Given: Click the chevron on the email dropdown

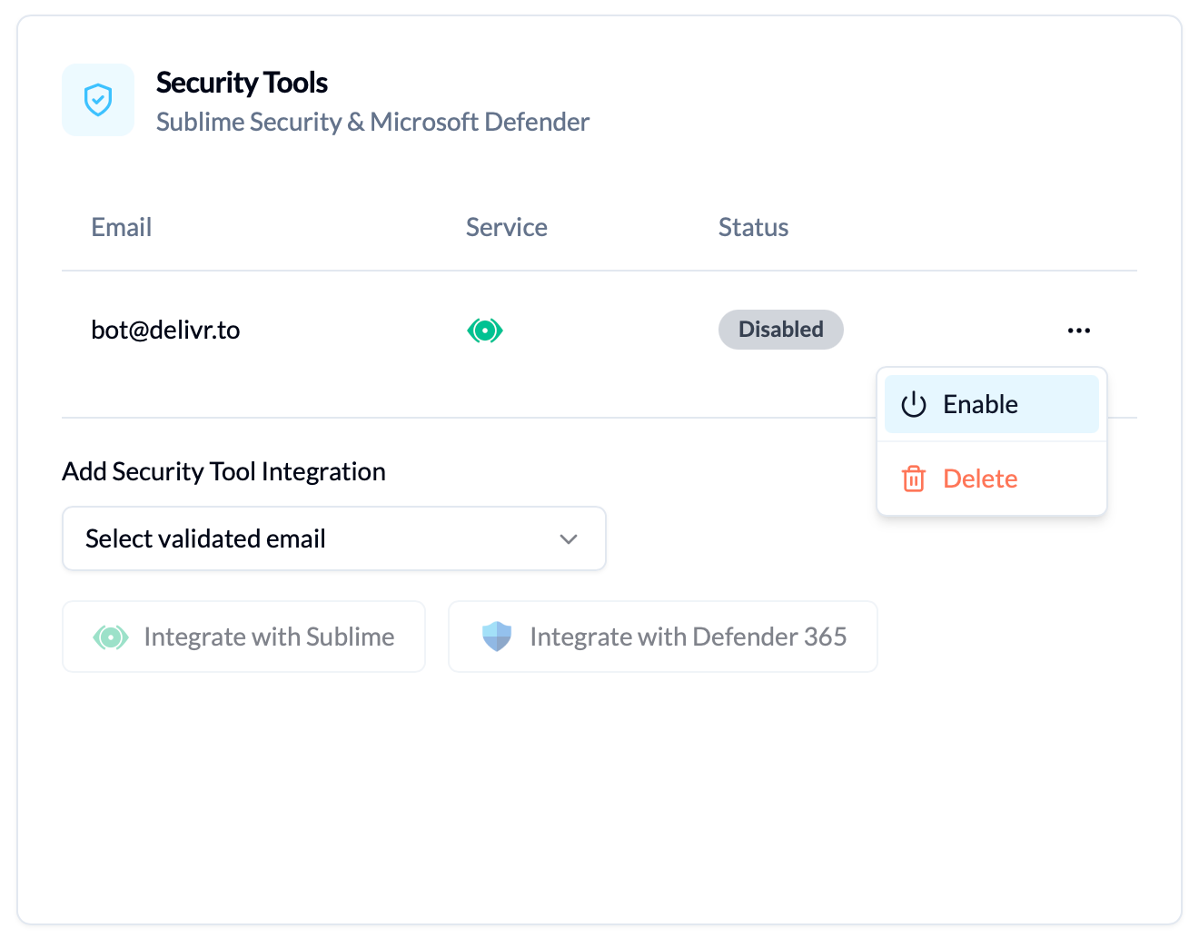Looking at the screenshot, I should pyautogui.click(x=569, y=538).
